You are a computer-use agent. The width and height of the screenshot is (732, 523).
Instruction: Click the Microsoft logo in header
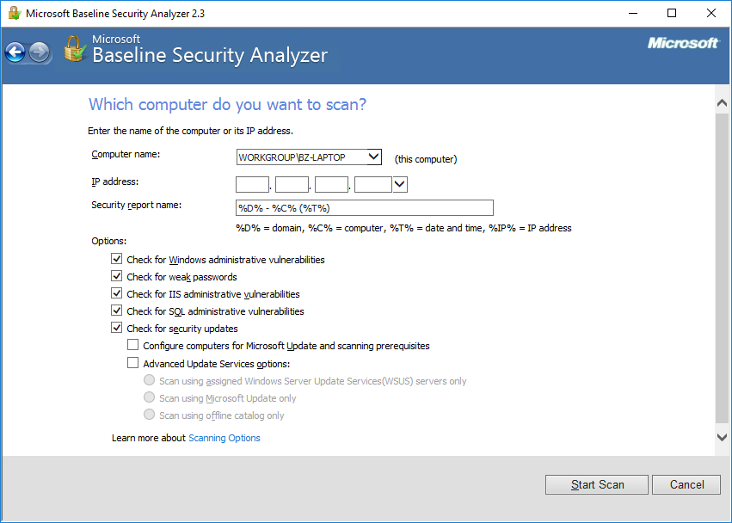pos(683,43)
